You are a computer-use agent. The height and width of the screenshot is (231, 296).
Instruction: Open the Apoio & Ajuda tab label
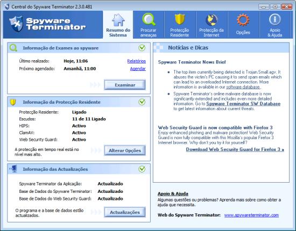(275, 33)
